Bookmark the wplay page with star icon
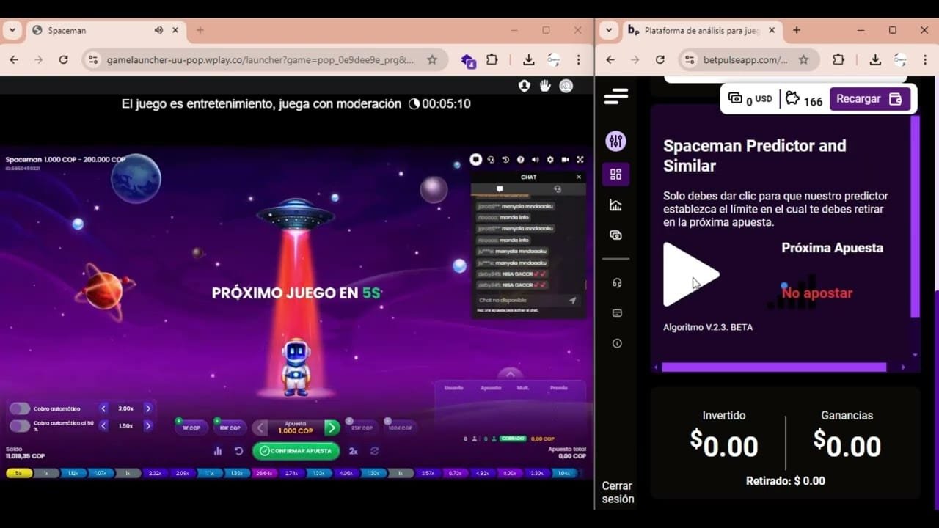This screenshot has height=528, width=939. pos(432,60)
